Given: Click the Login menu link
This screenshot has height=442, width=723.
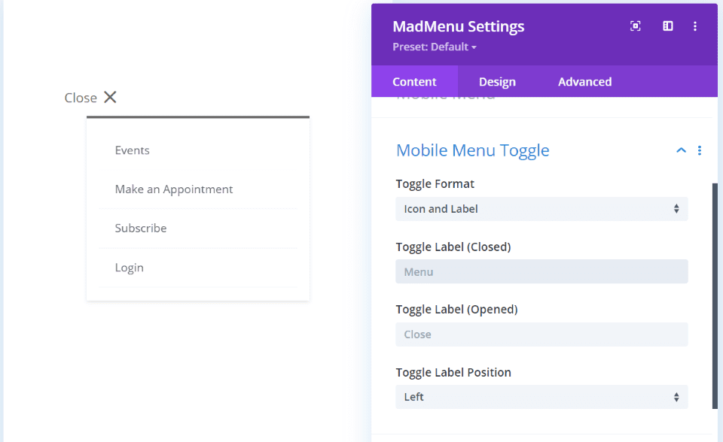Looking at the screenshot, I should (129, 268).
